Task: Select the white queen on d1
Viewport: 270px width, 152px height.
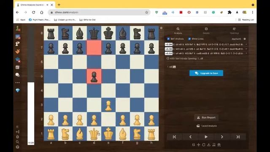Action: (94, 133)
